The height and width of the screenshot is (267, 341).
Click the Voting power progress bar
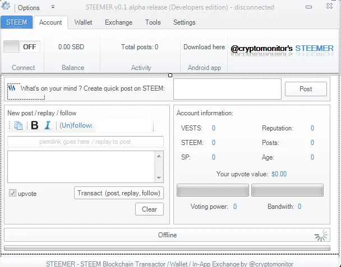[x=213, y=190]
